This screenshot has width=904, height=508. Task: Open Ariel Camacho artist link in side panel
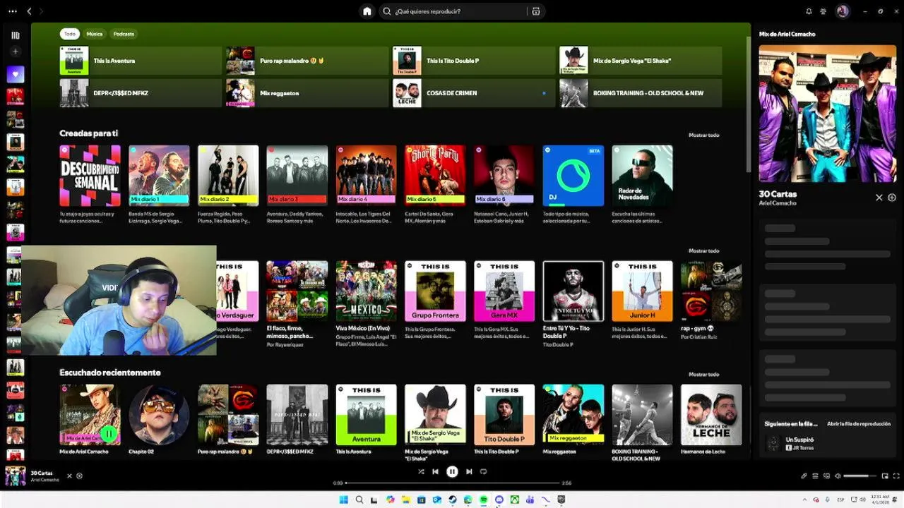778,203
